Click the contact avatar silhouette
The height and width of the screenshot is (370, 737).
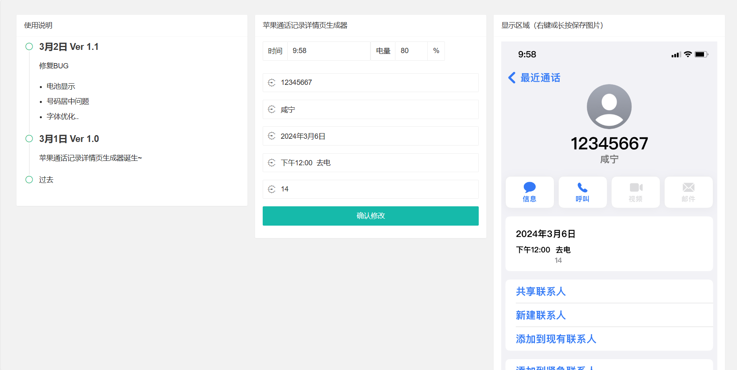[x=609, y=107]
